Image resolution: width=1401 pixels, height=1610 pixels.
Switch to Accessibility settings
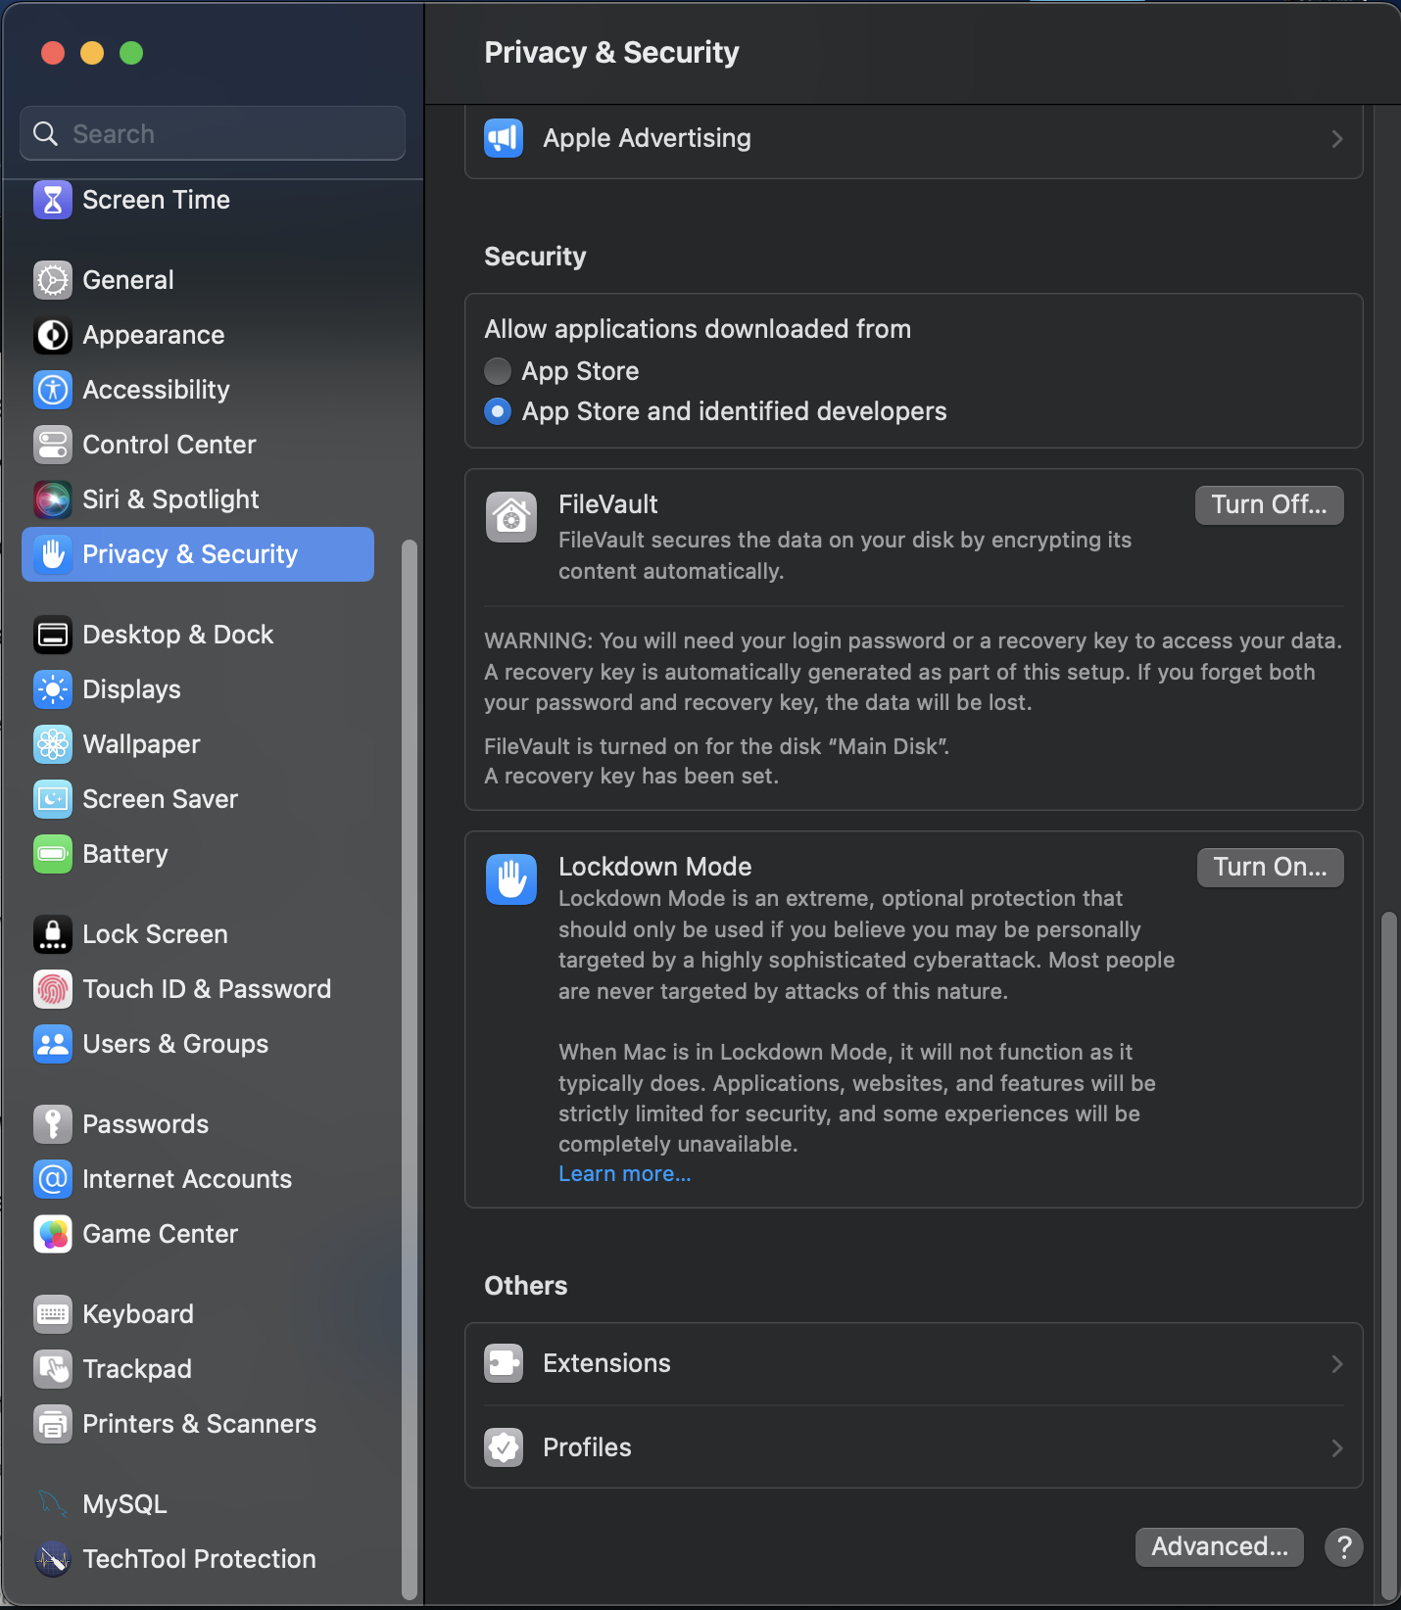pos(198,390)
